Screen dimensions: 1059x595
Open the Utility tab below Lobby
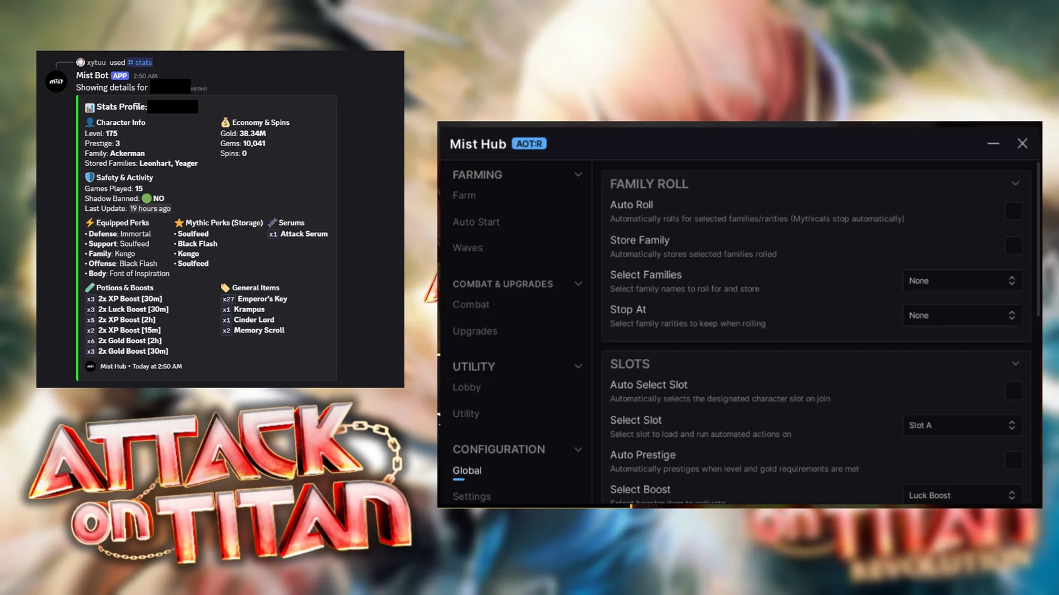coord(466,414)
